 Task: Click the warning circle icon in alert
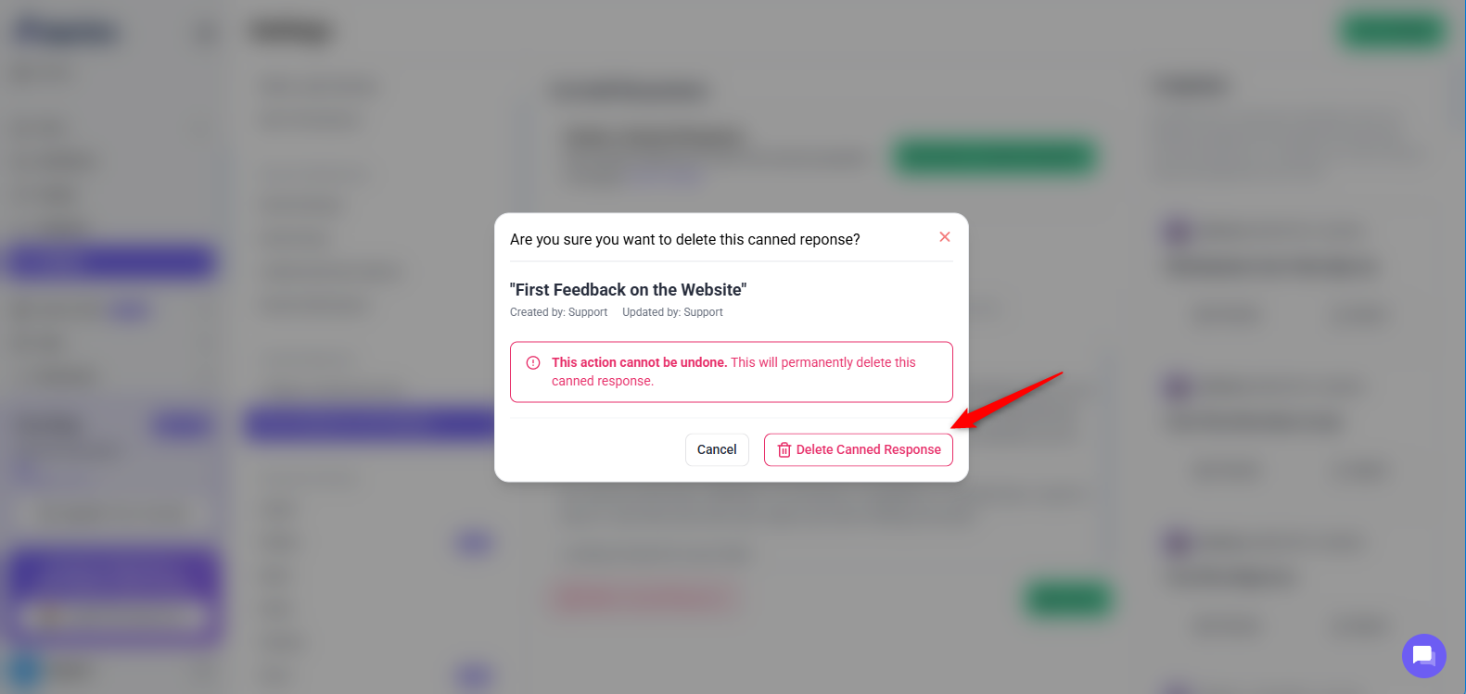[533, 363]
